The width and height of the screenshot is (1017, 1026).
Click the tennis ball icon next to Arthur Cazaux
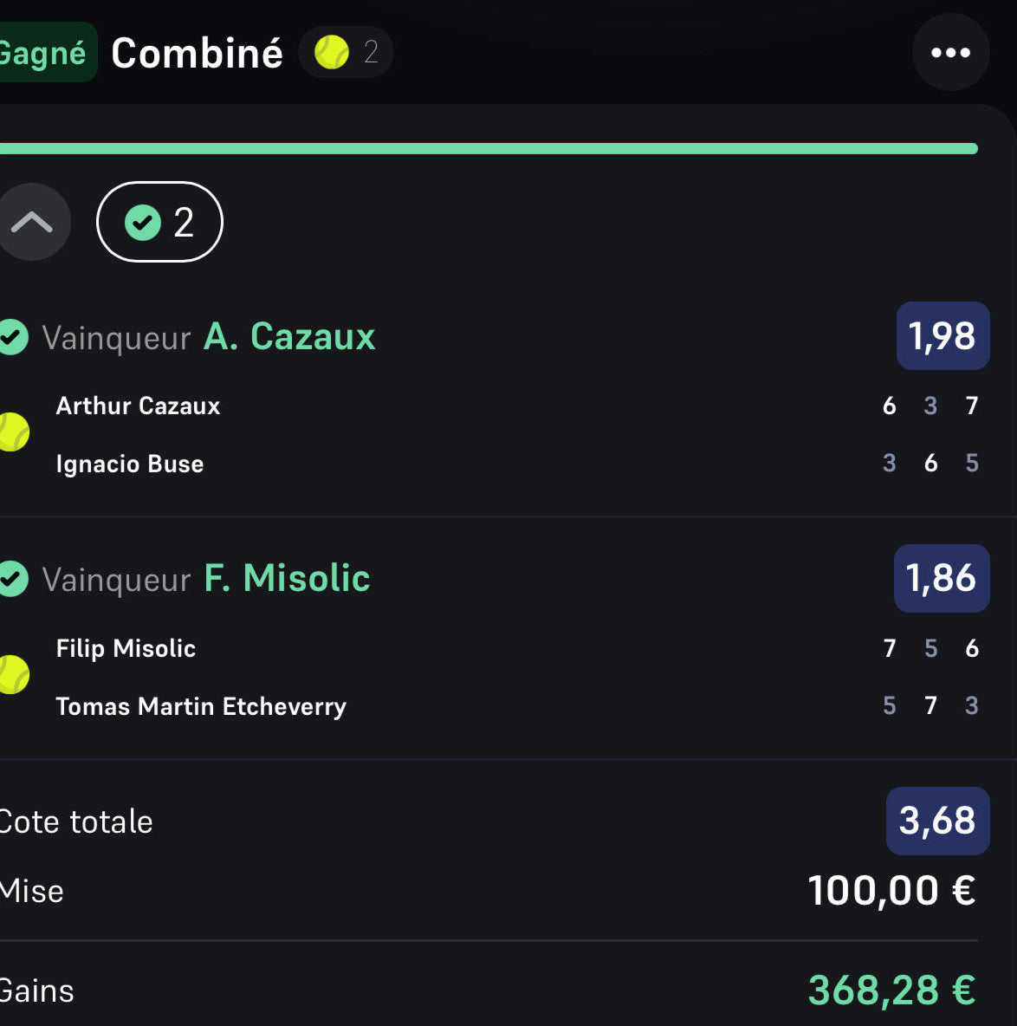13,432
